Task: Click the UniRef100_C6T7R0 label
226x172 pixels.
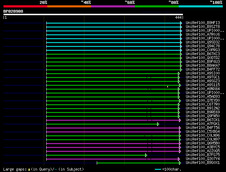Action: coord(203,105)
